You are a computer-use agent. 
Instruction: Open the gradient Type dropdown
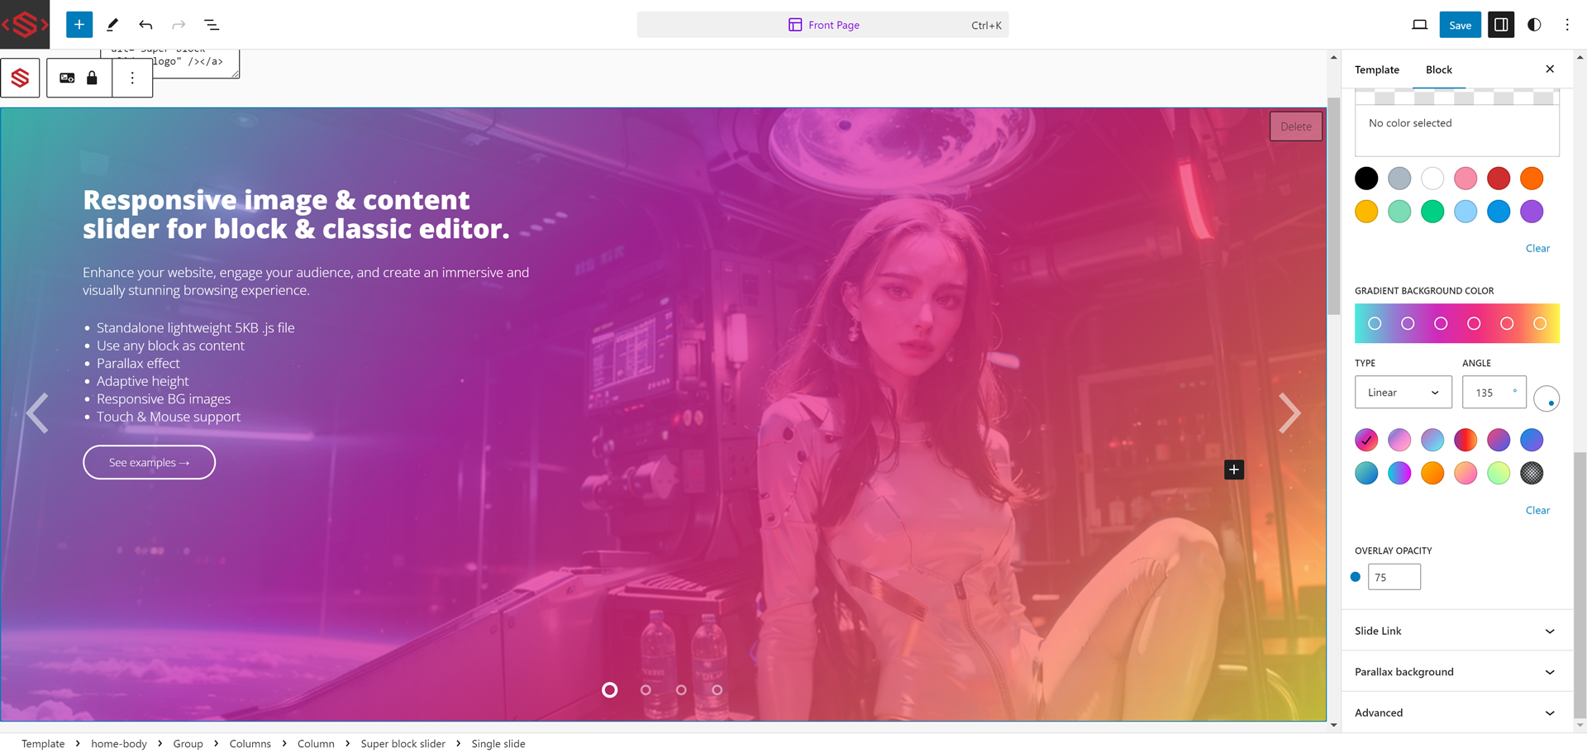click(1403, 393)
